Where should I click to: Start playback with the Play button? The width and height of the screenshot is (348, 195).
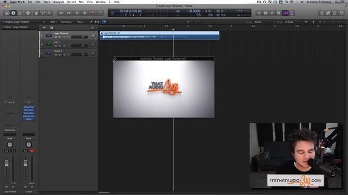click(85, 13)
